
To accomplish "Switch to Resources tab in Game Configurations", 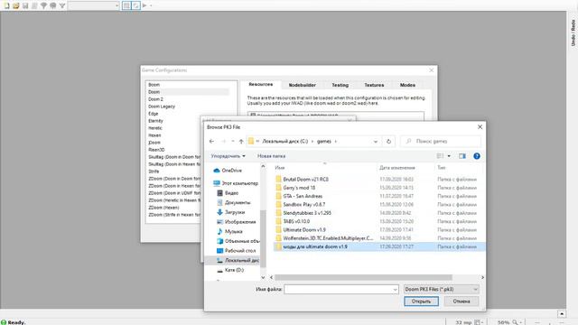I will pyautogui.click(x=261, y=84).
